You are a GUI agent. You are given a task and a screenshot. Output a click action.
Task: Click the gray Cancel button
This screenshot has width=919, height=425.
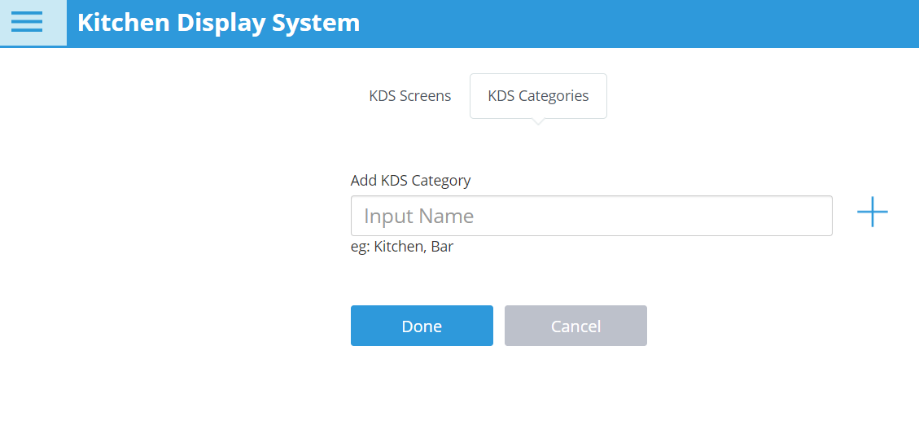point(575,326)
